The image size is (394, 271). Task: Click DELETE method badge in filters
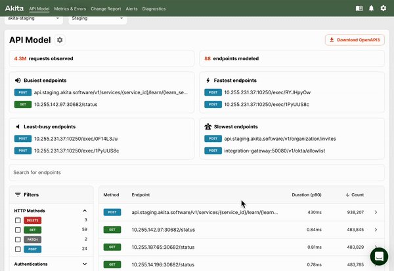[x=33, y=221]
